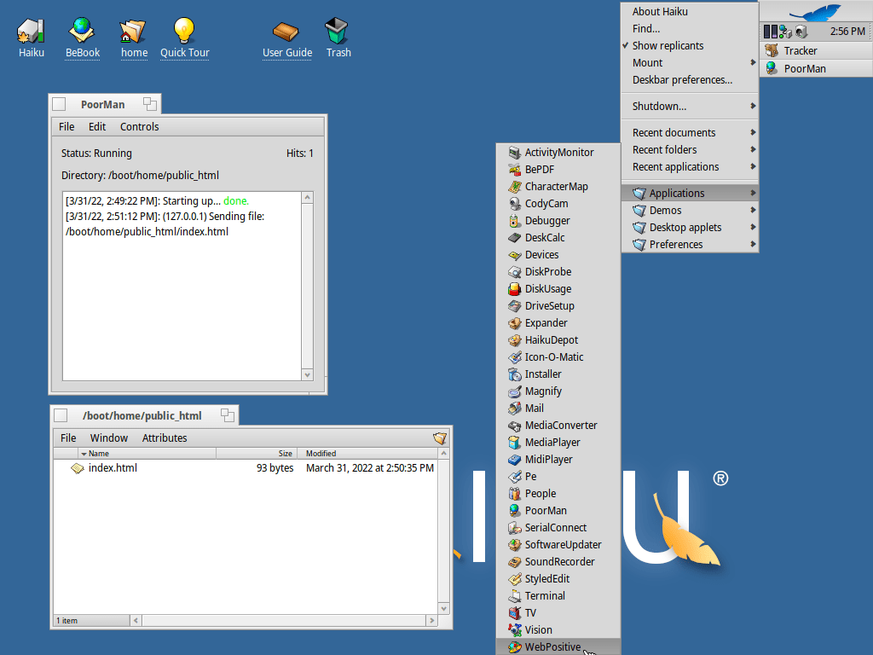Viewport: 873px width, 655px height.
Task: Open DriveSetup from the Applications list
Action: tap(558, 306)
